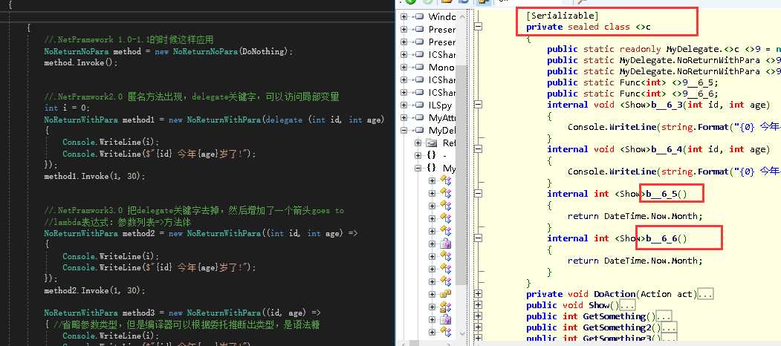Click "method.Invoke();" in the left editor

point(81,62)
